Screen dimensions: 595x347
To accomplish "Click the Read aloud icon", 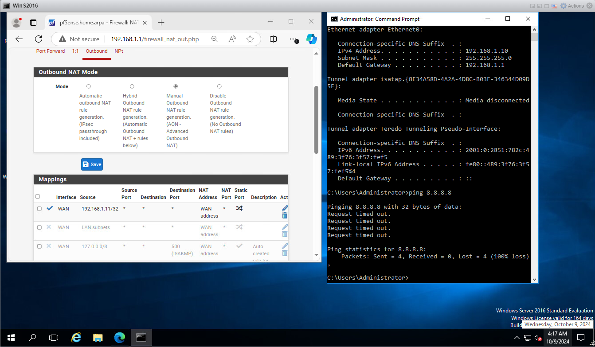I will 232,39.
